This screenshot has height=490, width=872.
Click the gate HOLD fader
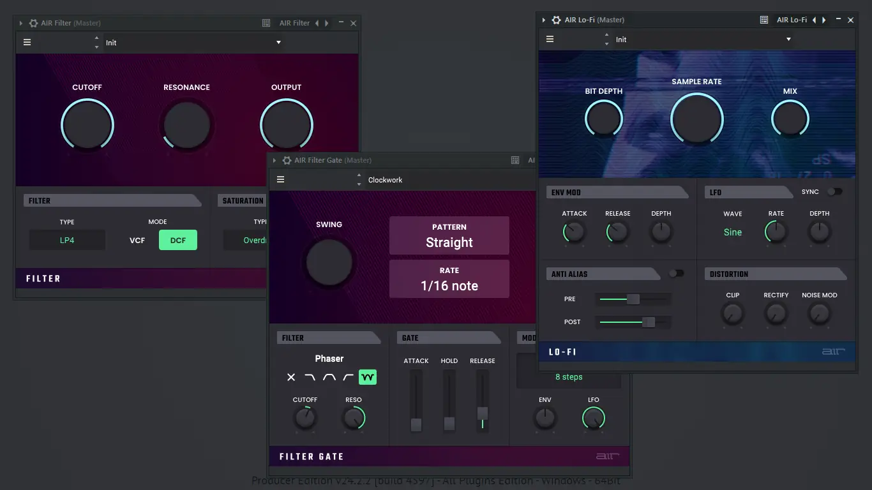coord(449,402)
